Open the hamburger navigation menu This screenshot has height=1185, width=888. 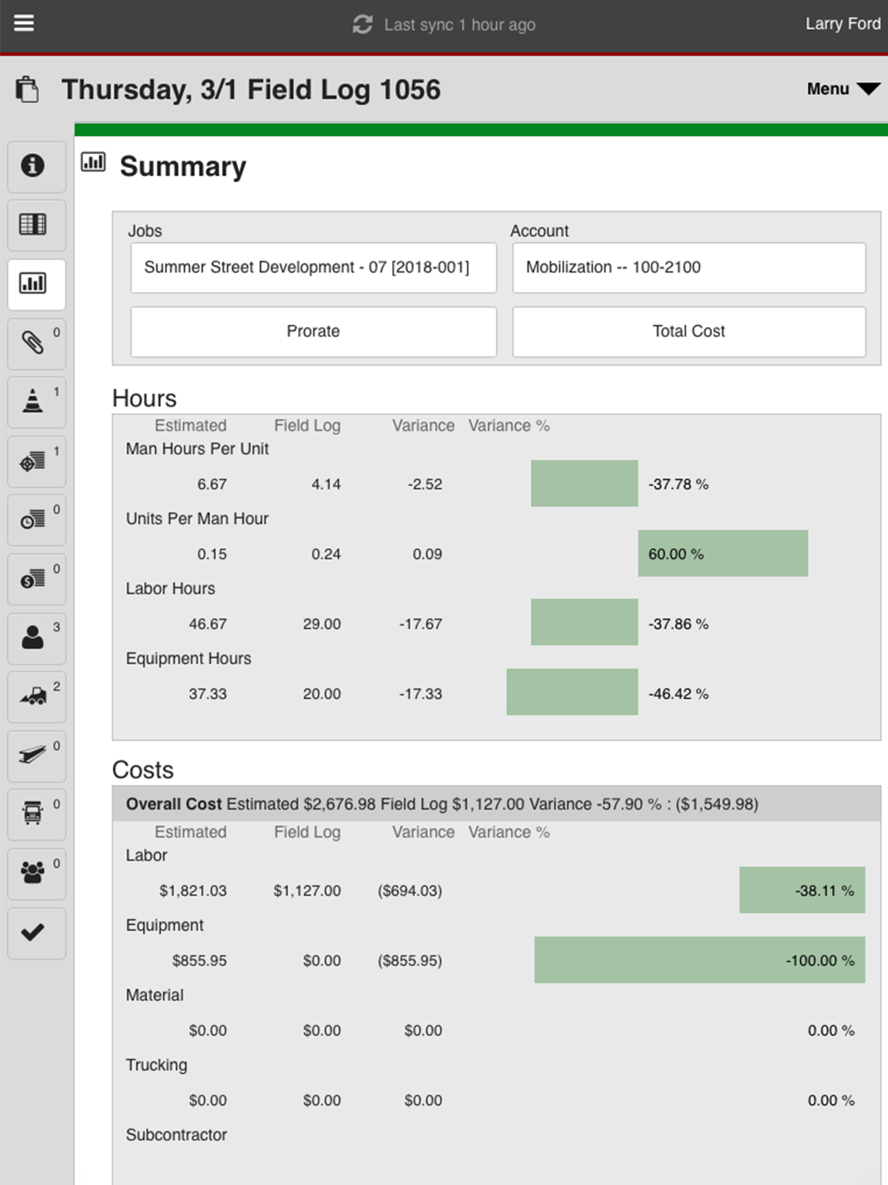pos(23,23)
